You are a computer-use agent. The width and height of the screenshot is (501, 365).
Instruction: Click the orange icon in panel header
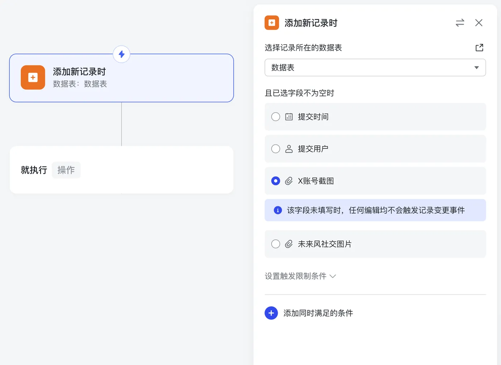272,23
